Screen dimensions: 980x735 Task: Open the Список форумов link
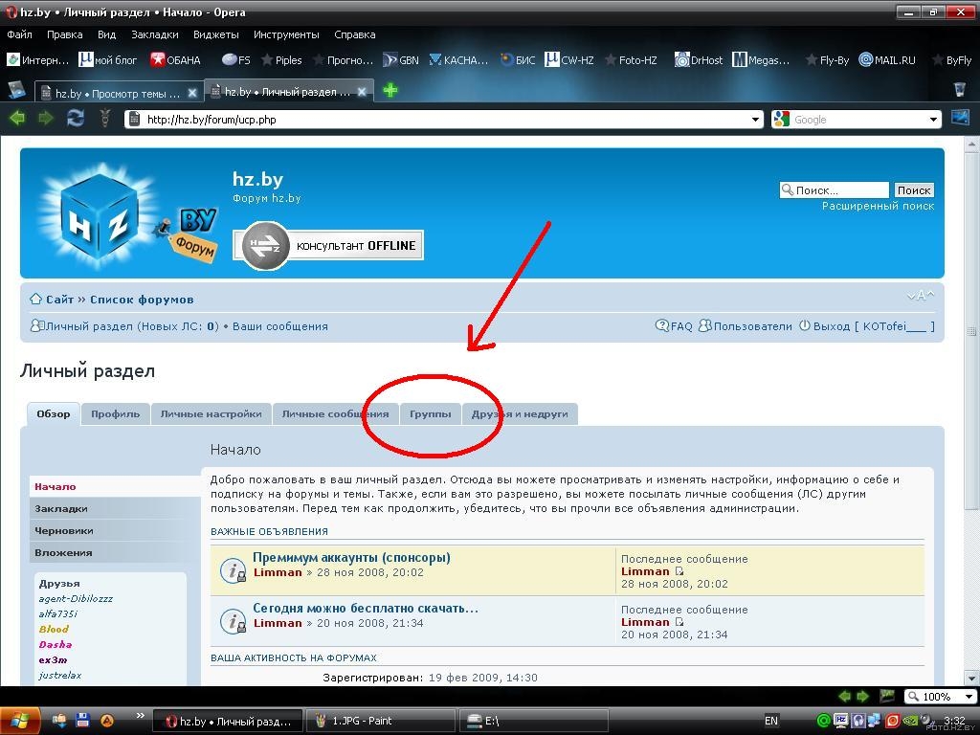click(x=142, y=300)
